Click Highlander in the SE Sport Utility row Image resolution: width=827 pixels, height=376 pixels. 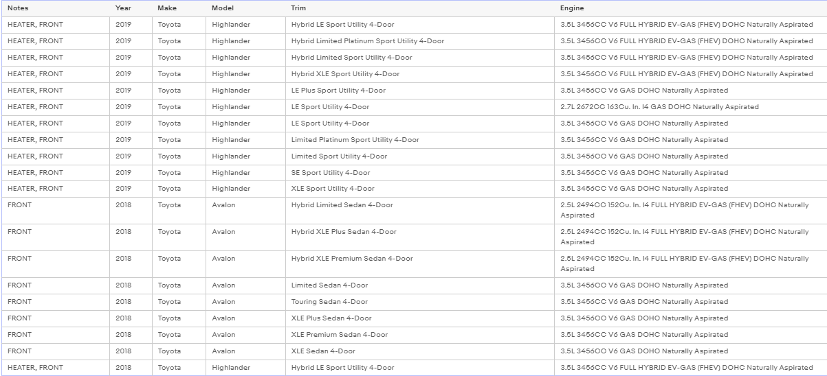click(231, 173)
